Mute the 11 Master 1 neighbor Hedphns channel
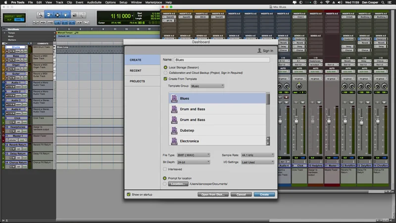Screen dimensions: 396x223 tap(319, 102)
